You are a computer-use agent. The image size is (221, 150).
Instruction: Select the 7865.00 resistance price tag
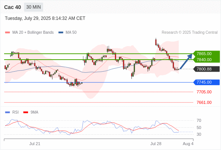pos(206,54)
